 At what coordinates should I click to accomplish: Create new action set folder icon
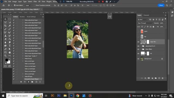[32, 82]
